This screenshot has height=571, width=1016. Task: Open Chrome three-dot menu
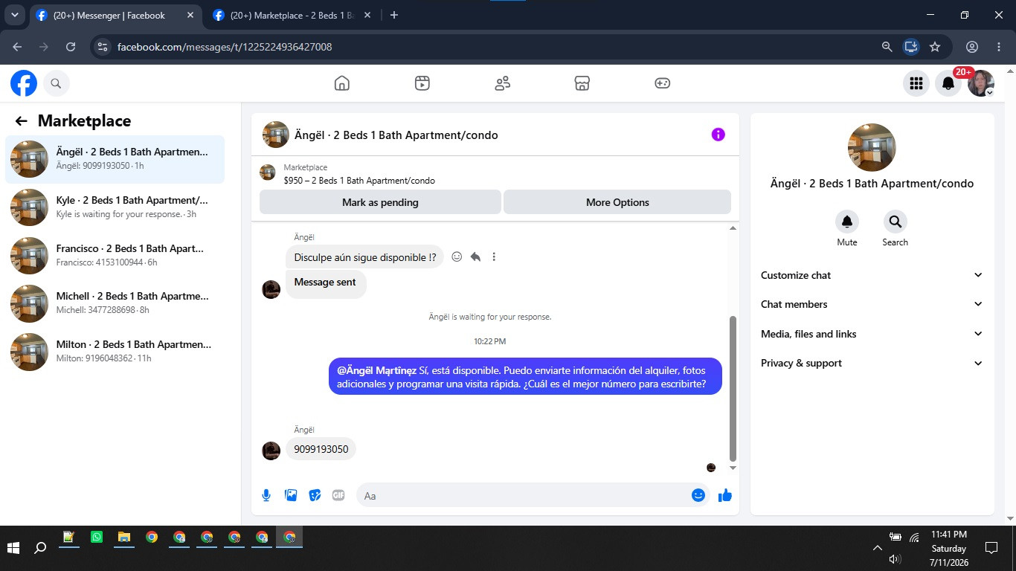pos(999,47)
